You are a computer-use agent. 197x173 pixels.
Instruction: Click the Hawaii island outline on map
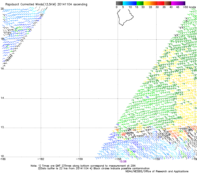click(125, 17)
